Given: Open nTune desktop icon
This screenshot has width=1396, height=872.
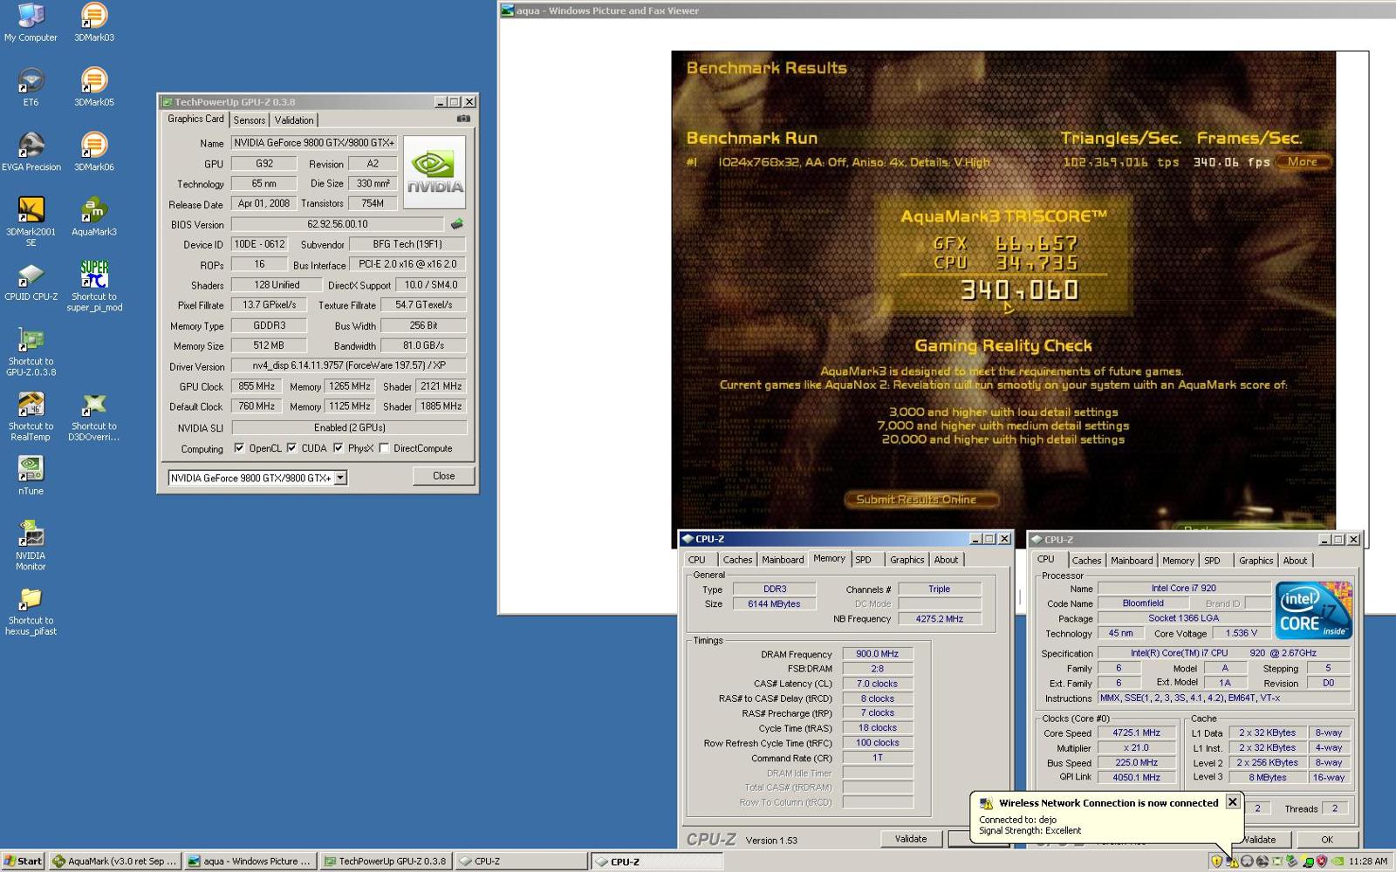Looking at the screenshot, I should coord(31,475).
